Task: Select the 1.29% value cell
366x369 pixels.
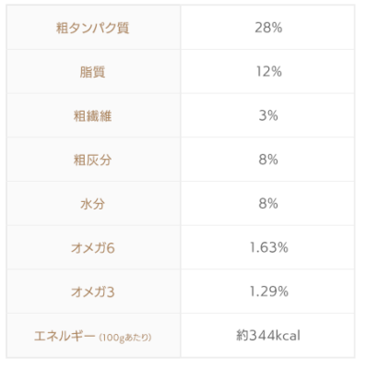Action: (x=267, y=292)
